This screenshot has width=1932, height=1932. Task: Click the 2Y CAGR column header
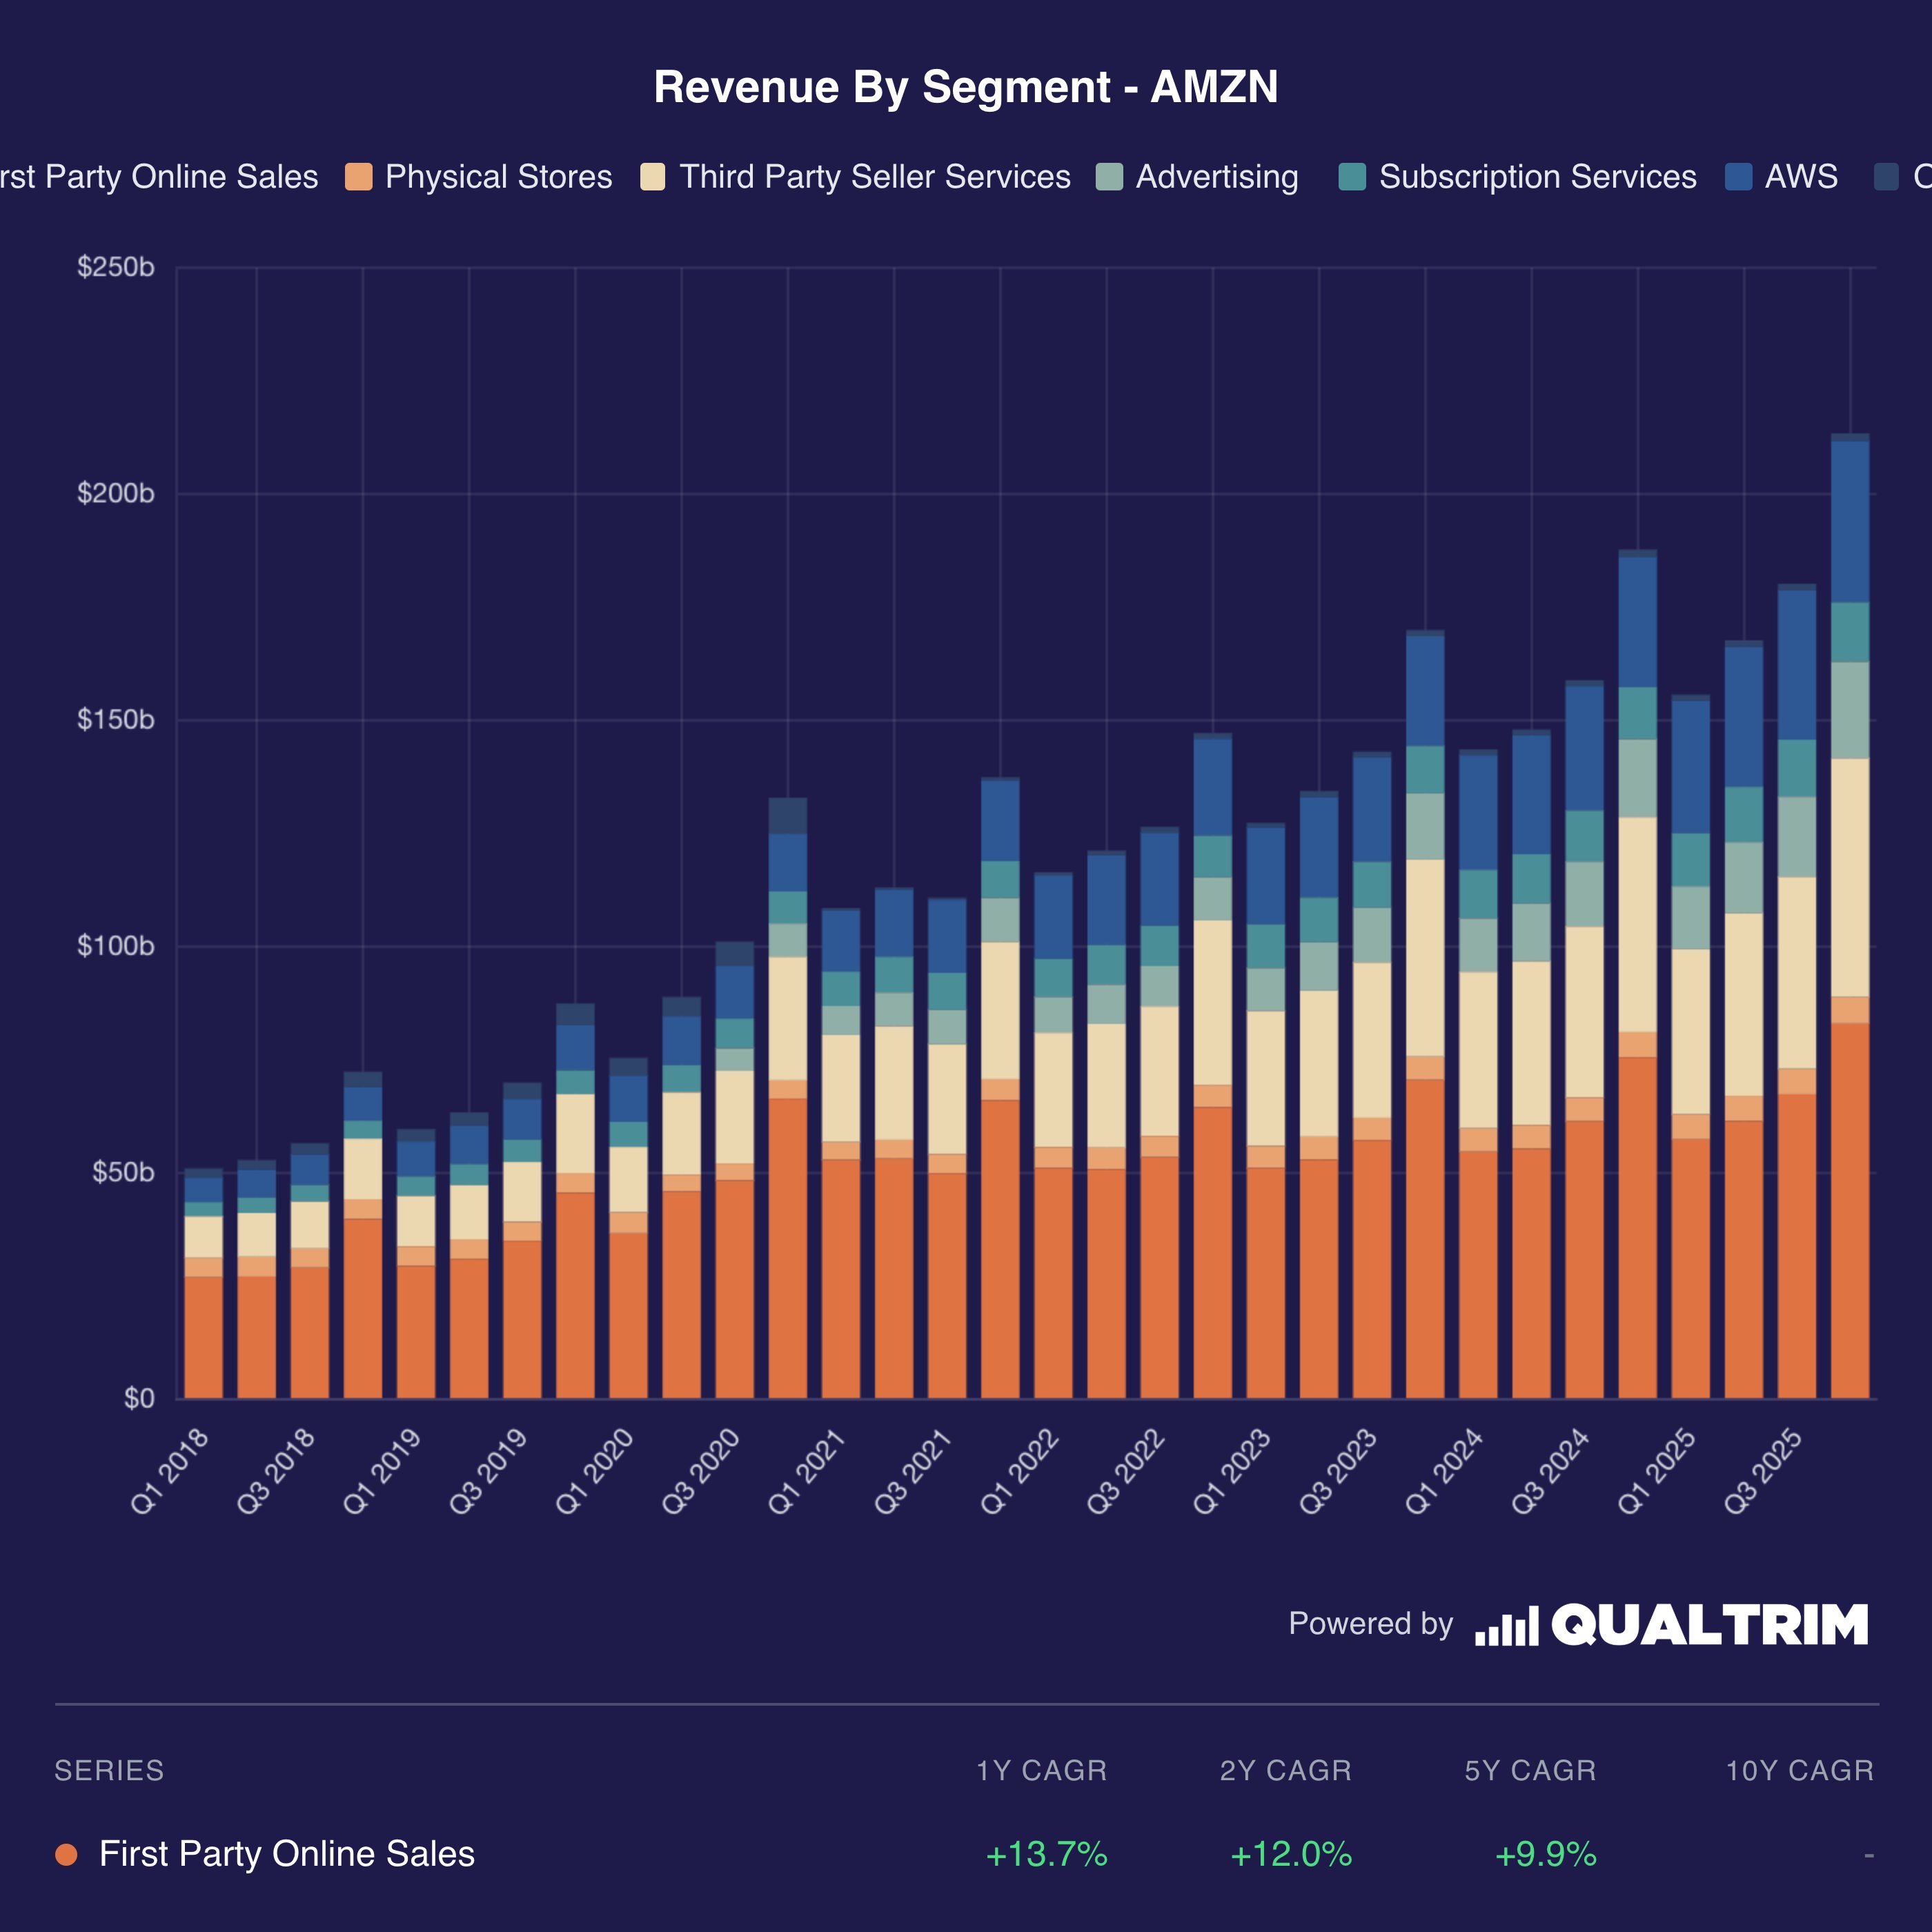1285,1771
